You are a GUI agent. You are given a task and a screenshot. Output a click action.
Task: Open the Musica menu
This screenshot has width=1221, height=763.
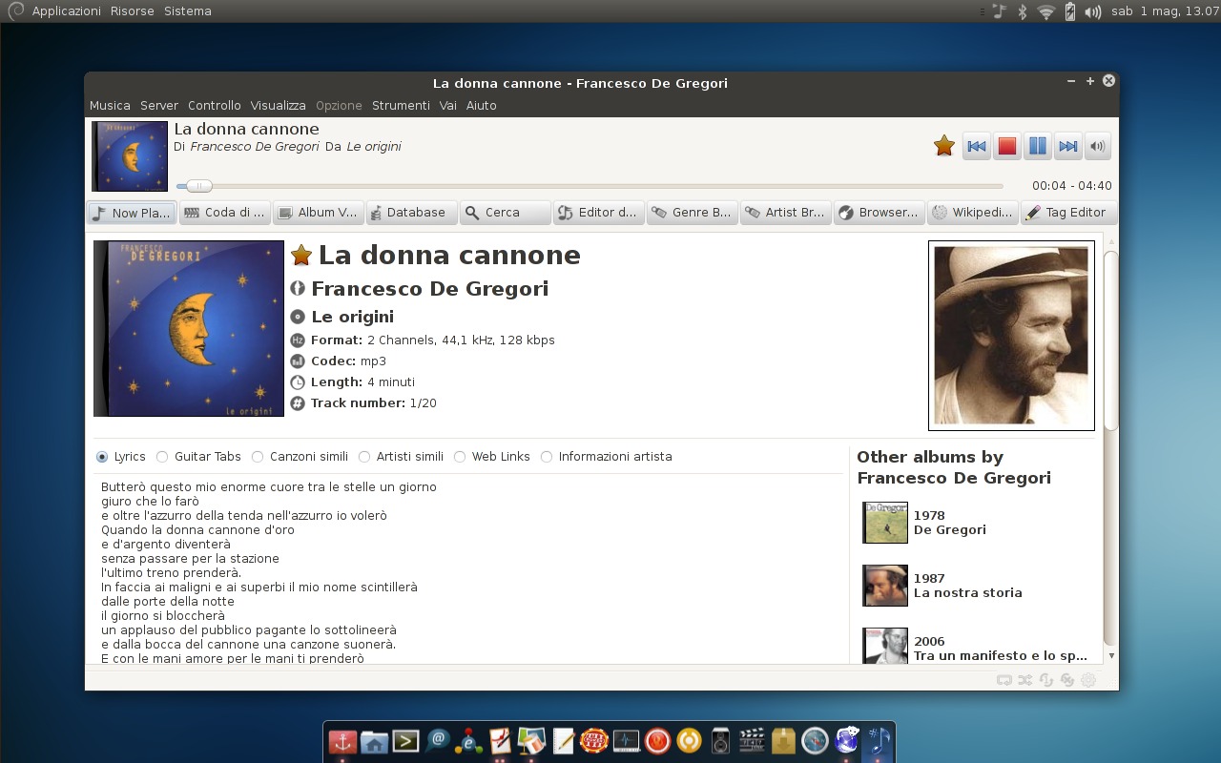pos(110,106)
